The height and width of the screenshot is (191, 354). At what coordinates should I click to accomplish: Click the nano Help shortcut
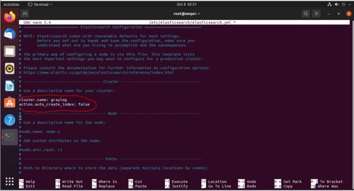pyautogui.click(x=30, y=181)
